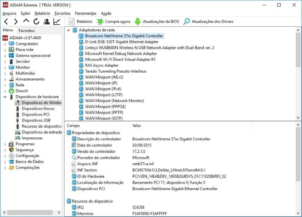Select D-Link DGE-530T Gigabit Ethernet Adapter
This screenshot has height=217, width=302.
pyautogui.click(x=119, y=42)
